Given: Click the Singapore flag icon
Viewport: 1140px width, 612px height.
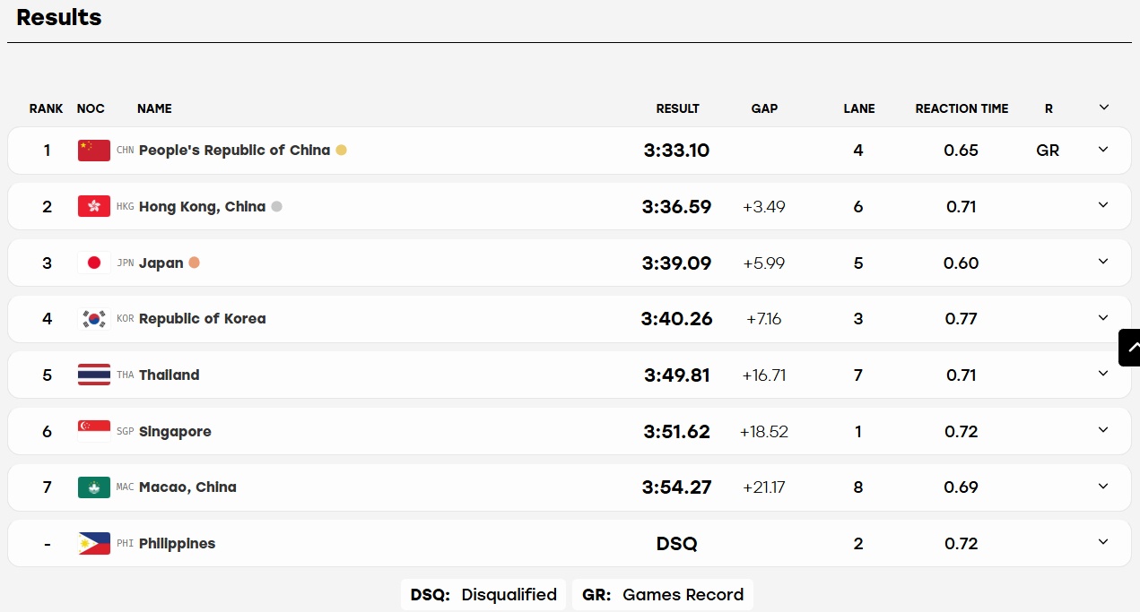Looking at the screenshot, I should point(94,431).
